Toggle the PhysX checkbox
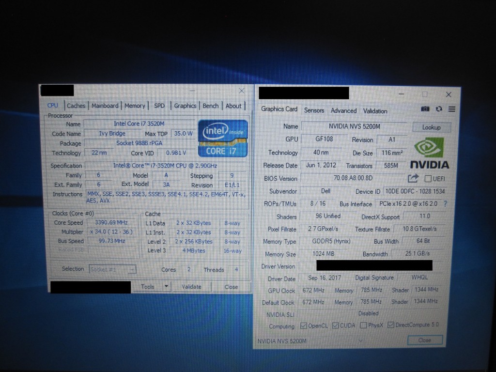Screen dimensions: 496x372 pyautogui.click(x=363, y=325)
